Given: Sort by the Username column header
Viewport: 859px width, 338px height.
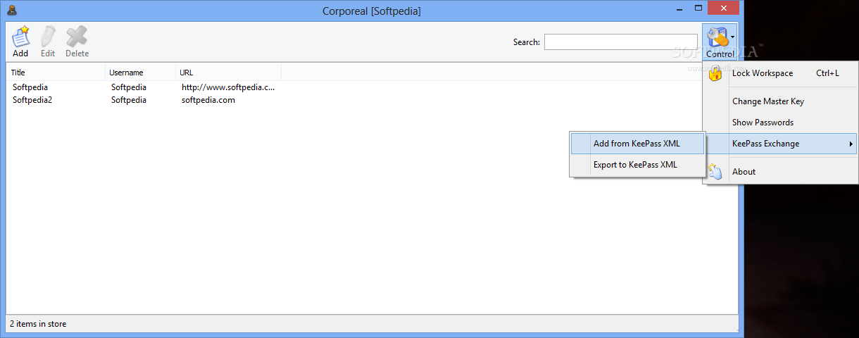Looking at the screenshot, I should [141, 73].
